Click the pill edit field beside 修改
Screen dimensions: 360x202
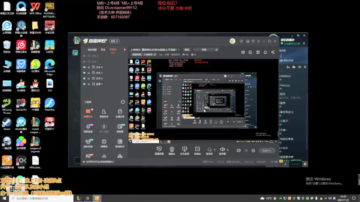206,49
